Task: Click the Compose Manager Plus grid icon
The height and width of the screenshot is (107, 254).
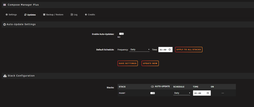Action: point(5,5)
